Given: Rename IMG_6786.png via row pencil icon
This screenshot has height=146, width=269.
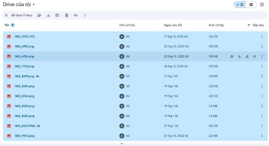Looking at the screenshot, I should [247, 56].
